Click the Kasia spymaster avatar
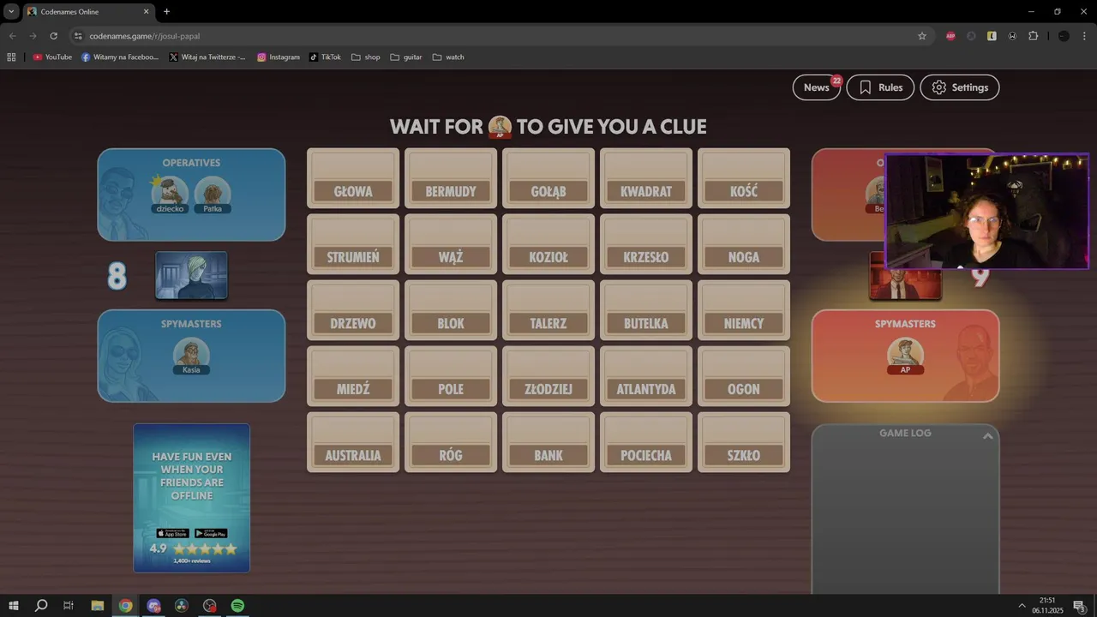This screenshot has height=617, width=1097. coord(191,356)
